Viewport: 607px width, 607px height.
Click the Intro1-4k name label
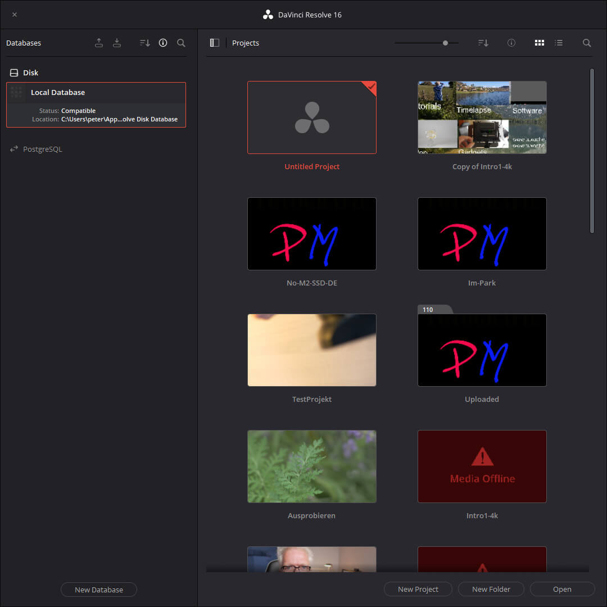482,515
